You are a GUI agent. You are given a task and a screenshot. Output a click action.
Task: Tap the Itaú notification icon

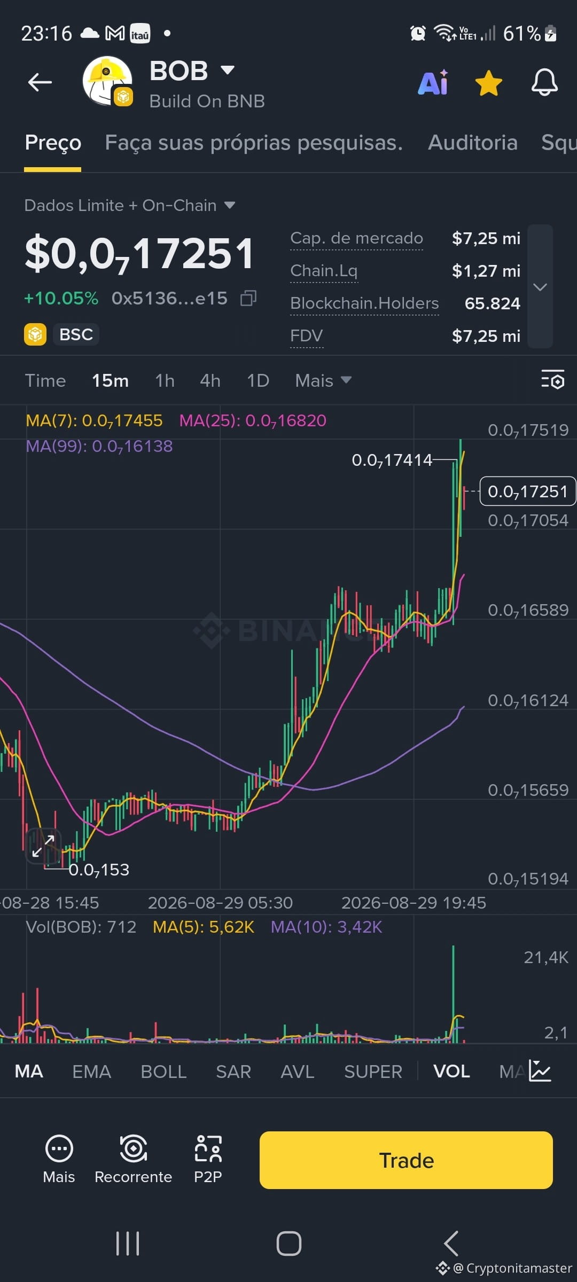tap(140, 33)
